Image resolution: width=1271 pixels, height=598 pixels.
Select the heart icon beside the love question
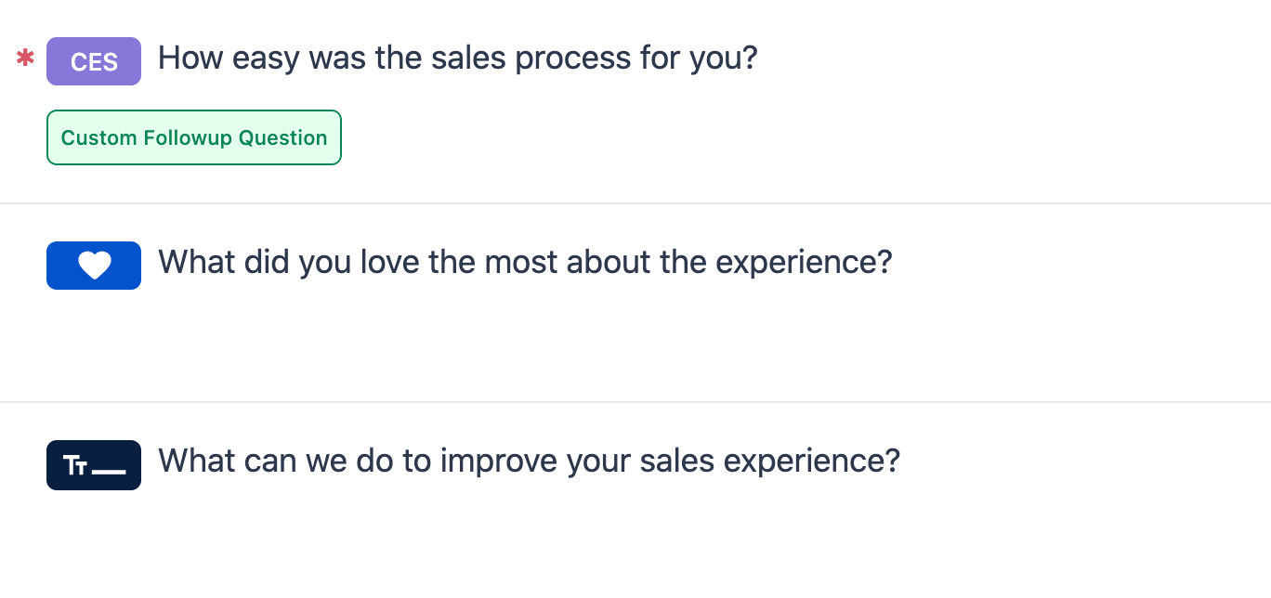(94, 266)
